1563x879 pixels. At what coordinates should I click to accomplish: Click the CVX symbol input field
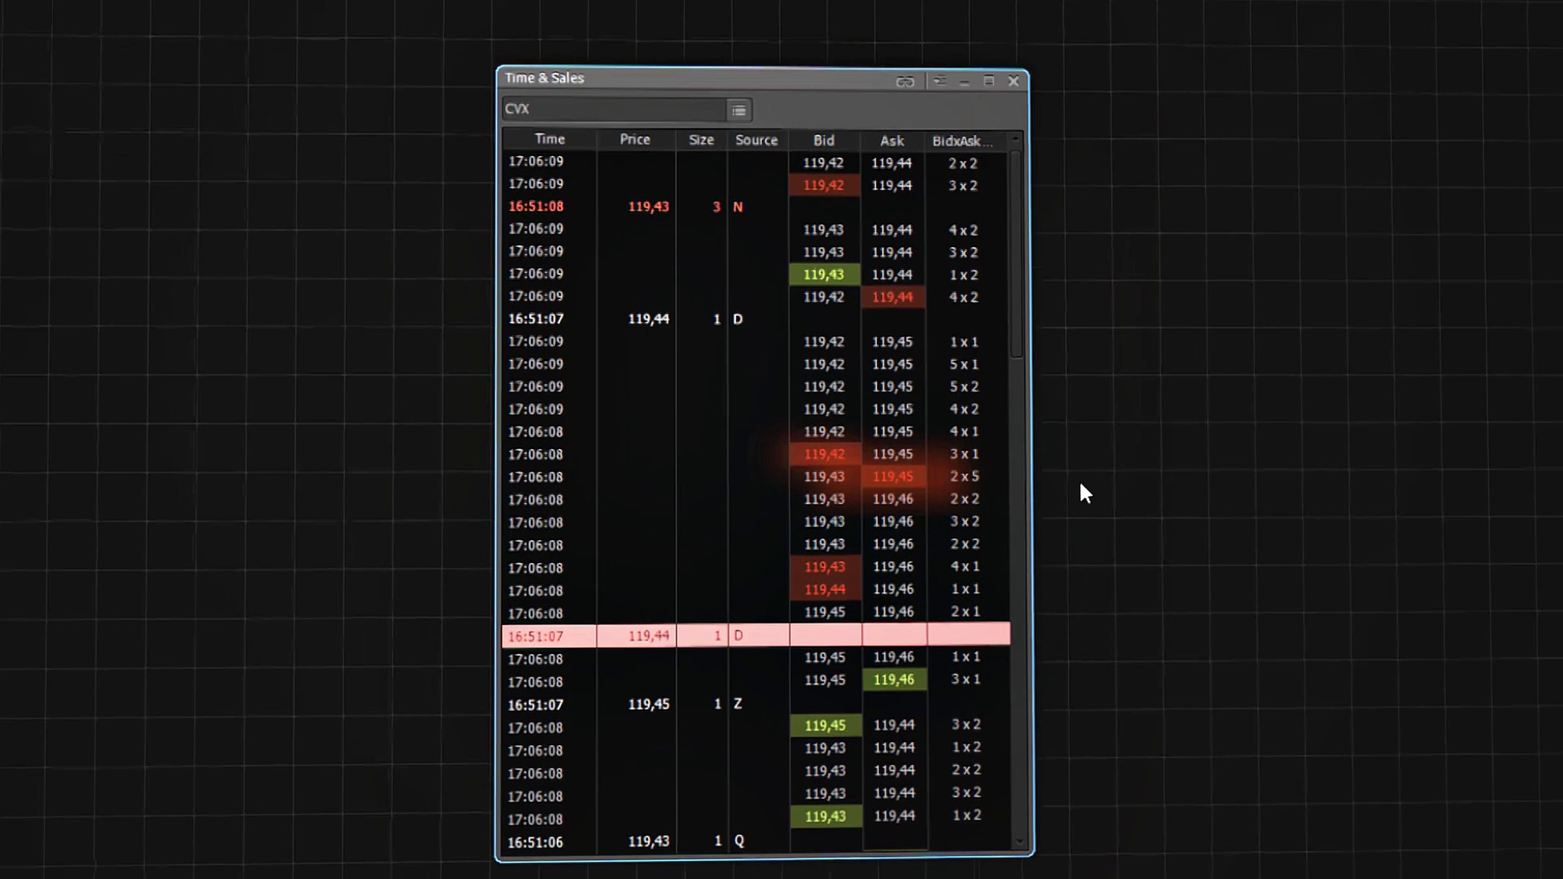coord(612,109)
